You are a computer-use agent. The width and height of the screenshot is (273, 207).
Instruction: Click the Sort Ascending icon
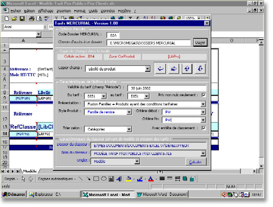[x=145, y=18]
